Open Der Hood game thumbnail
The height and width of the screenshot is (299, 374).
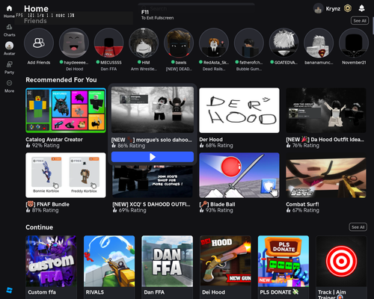click(x=239, y=110)
